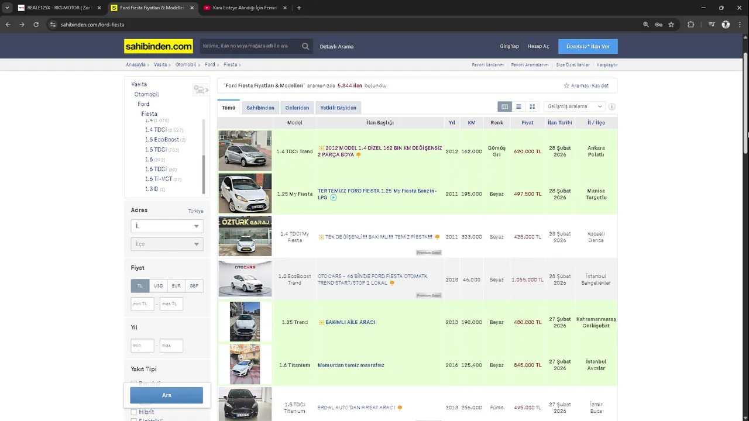
Task: Click the maximum year input field
Action: click(x=171, y=346)
